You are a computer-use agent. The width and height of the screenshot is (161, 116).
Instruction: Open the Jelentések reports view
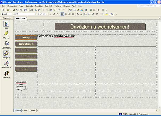click(6, 43)
